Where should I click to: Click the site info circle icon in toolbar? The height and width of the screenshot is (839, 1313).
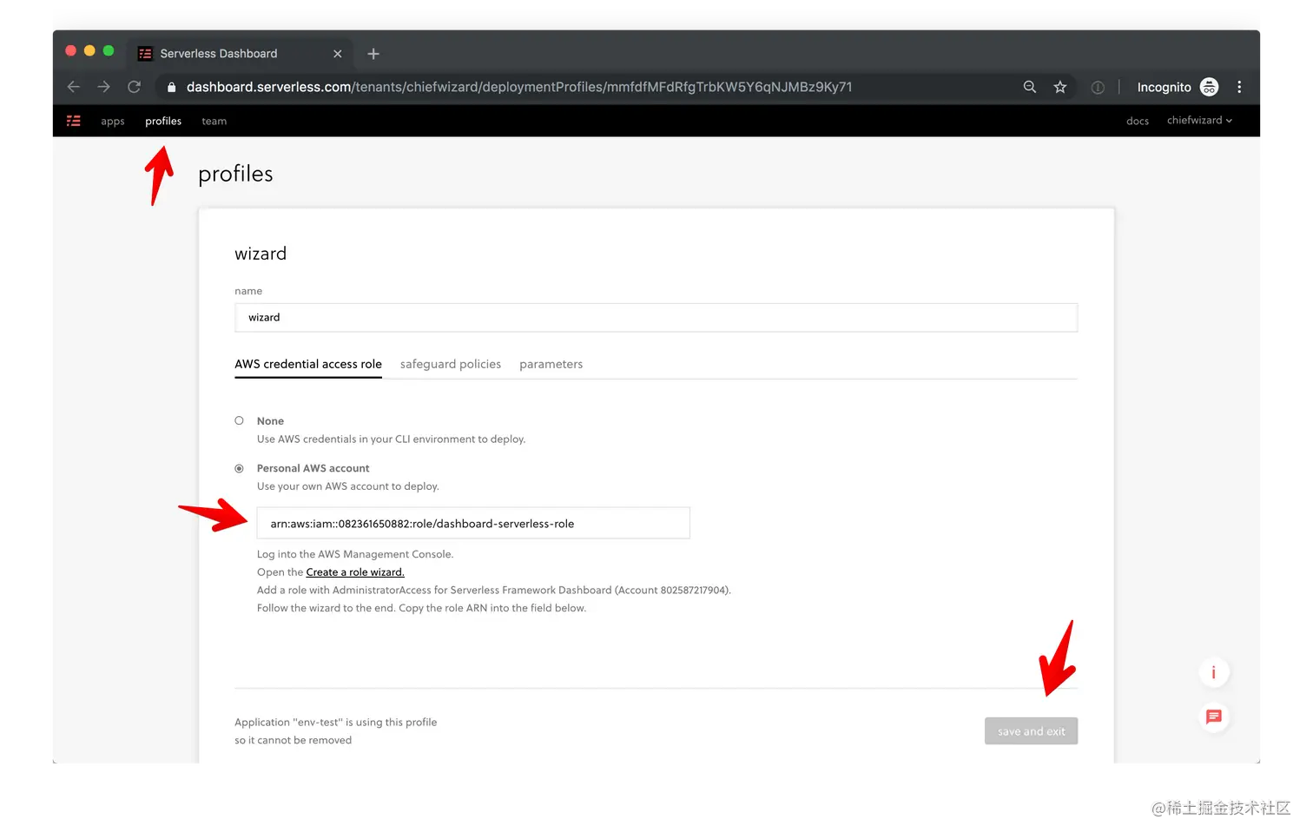1098,87
